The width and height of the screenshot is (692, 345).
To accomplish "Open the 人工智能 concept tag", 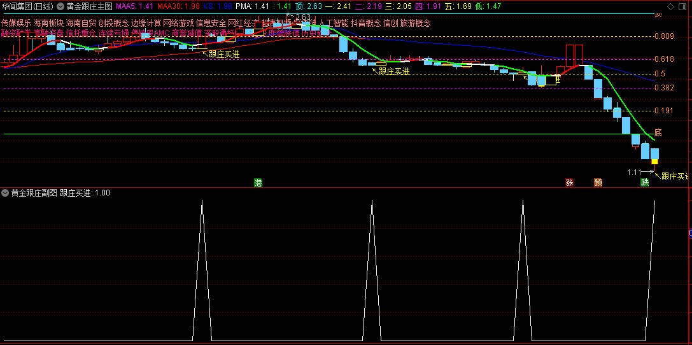I will [x=334, y=24].
